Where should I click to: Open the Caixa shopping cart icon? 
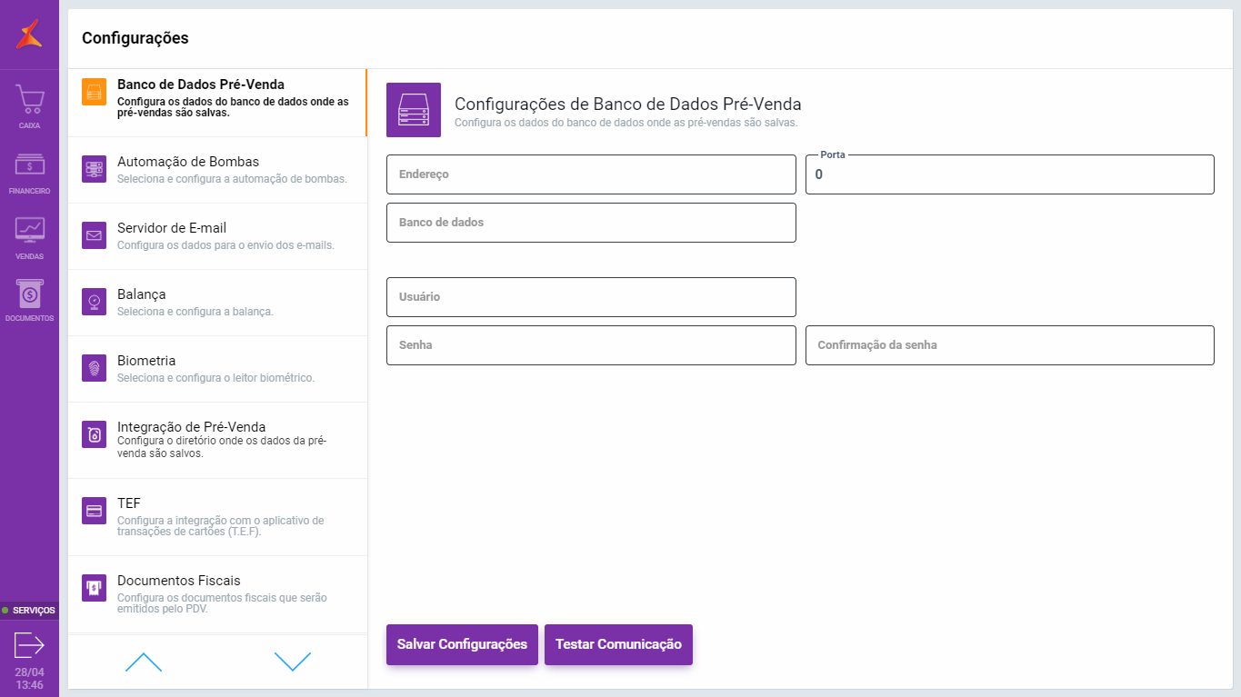pos(29,100)
